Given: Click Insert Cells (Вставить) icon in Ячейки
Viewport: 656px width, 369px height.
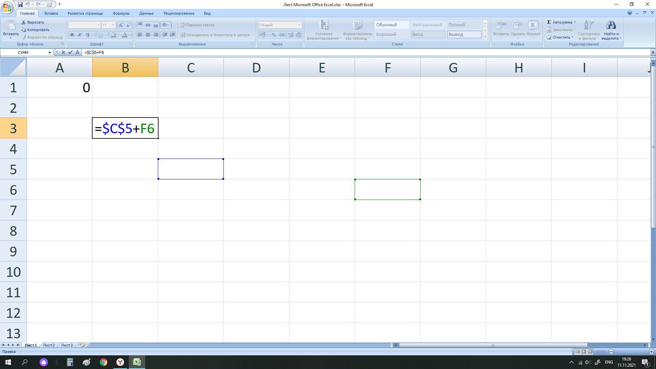Looking at the screenshot, I should 501,25.
